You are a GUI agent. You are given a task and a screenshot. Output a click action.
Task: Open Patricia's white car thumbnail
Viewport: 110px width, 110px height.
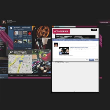point(20,41)
